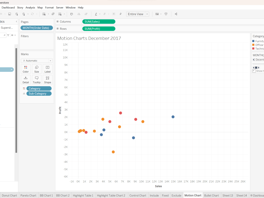Screen dimensions: 264x198
Task: Open the Color marks shelf icon
Action: click(x=26, y=69)
